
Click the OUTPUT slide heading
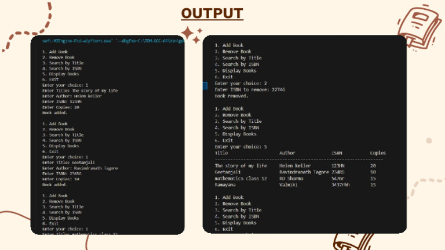[212, 13]
